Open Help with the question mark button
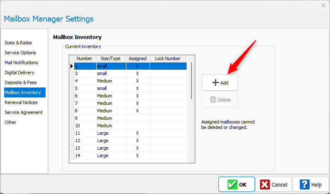The image size is (330, 194). (311, 184)
